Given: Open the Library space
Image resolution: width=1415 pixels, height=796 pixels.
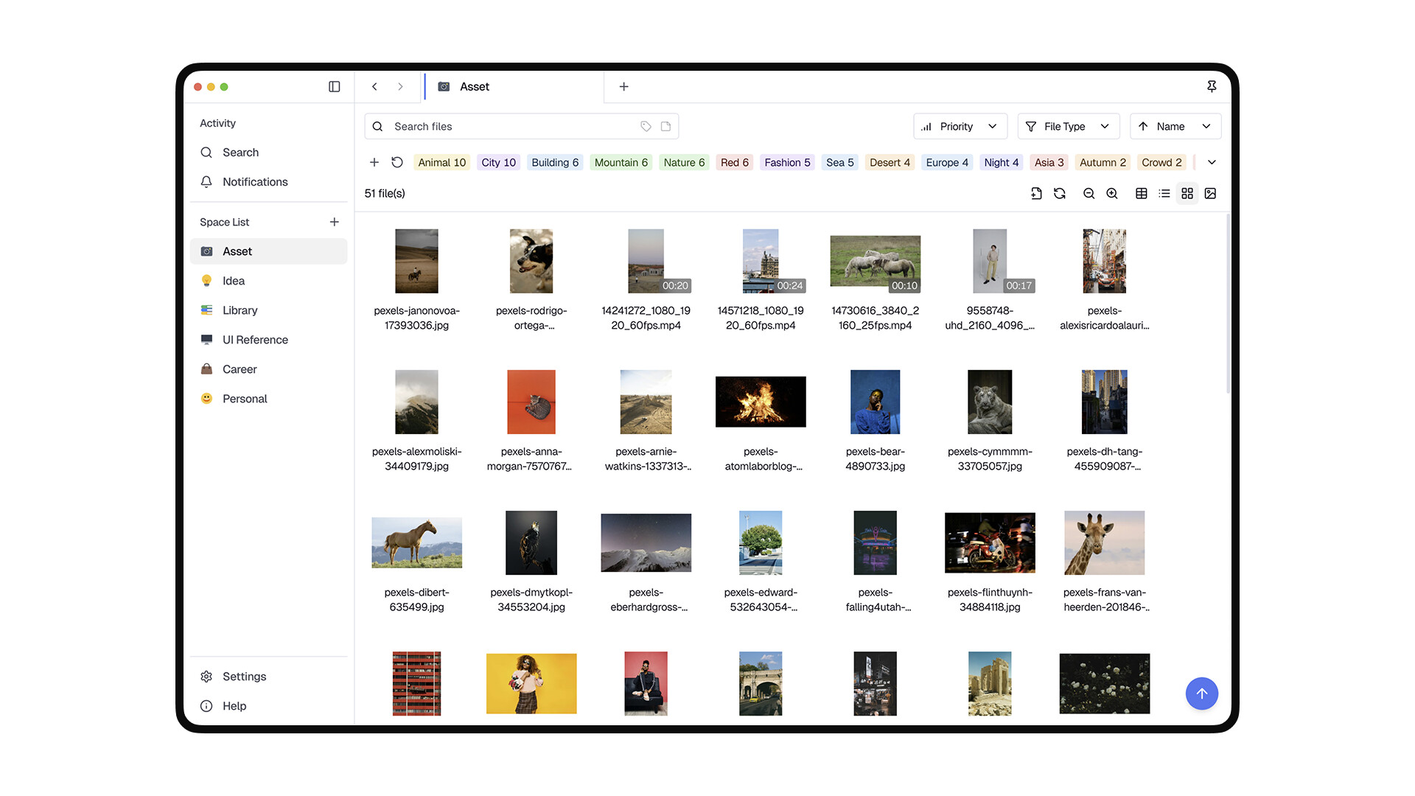Looking at the screenshot, I should click(x=240, y=310).
